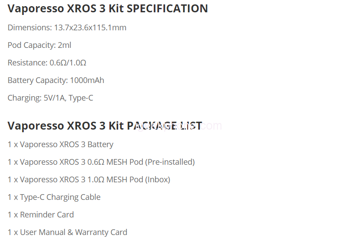The width and height of the screenshot is (351, 246).
Task: Click the Dimensions 13.7x23.6x115.1mm line
Action: click(x=67, y=28)
